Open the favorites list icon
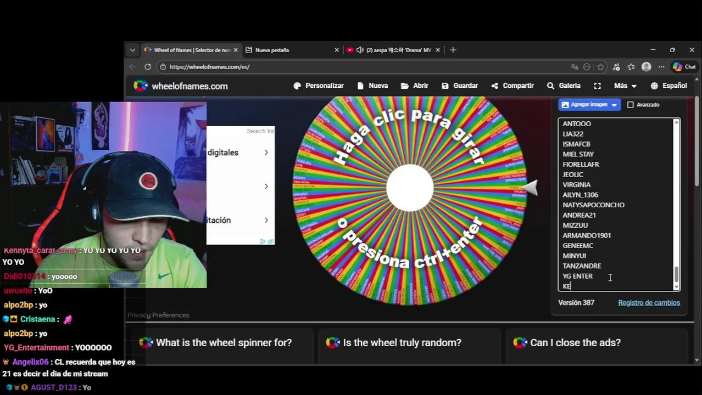The width and height of the screenshot is (702, 395). click(x=631, y=67)
